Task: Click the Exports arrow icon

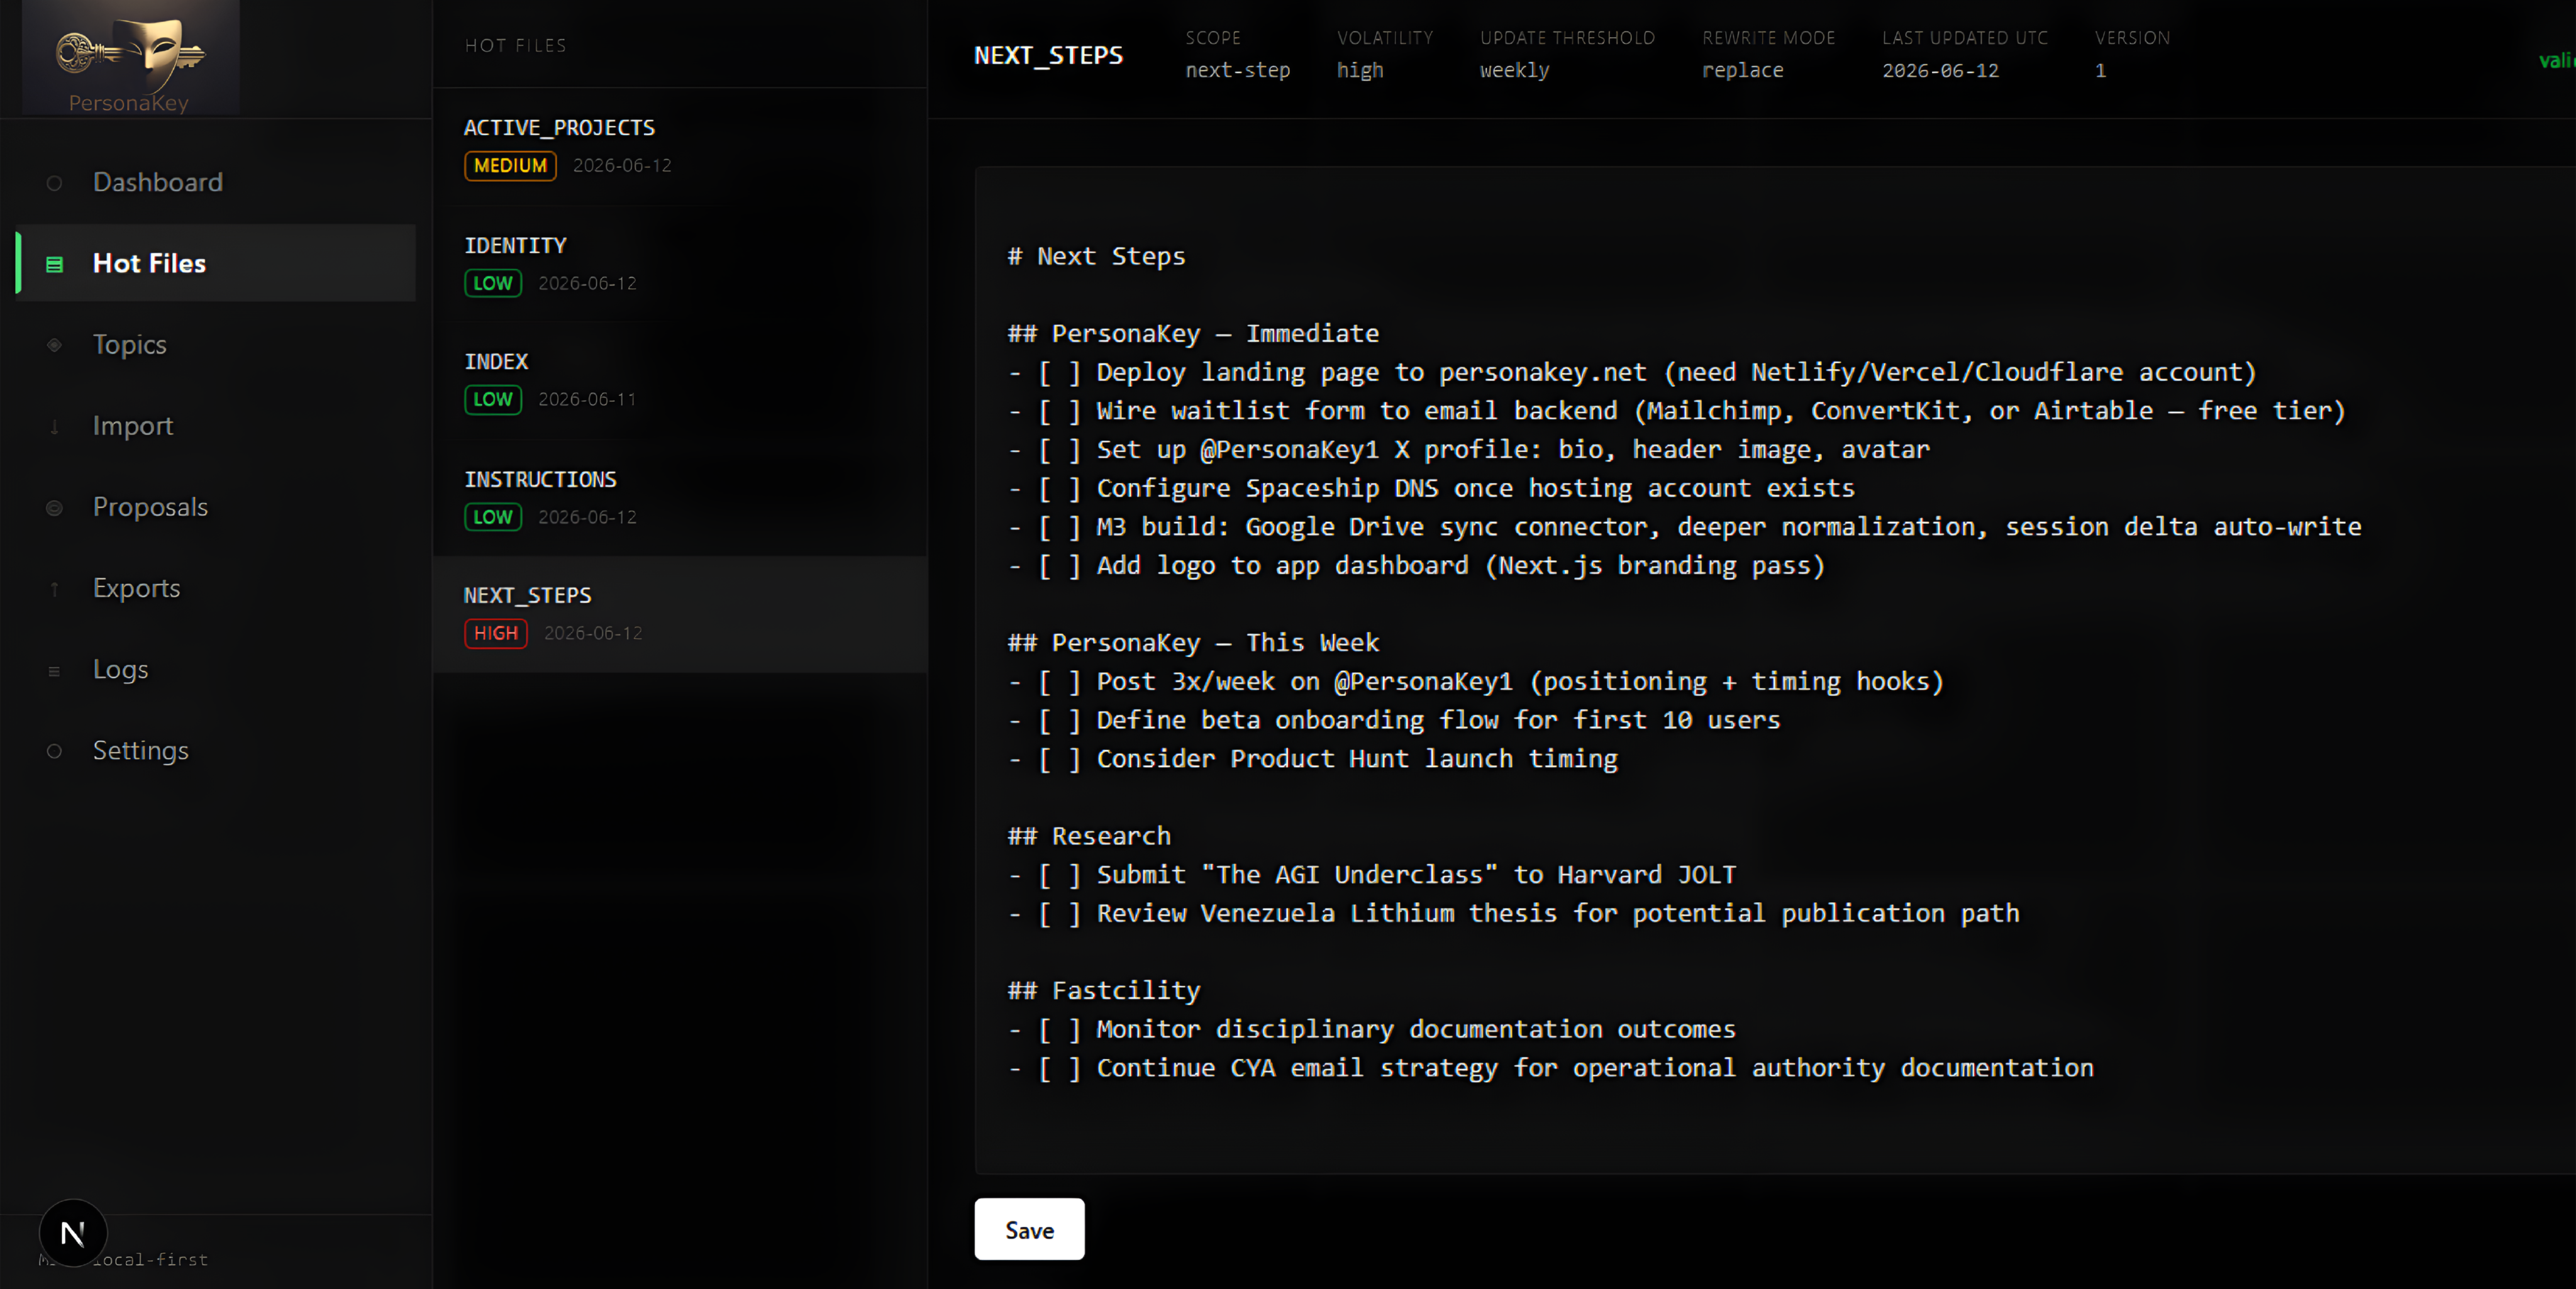Action: coord(54,589)
